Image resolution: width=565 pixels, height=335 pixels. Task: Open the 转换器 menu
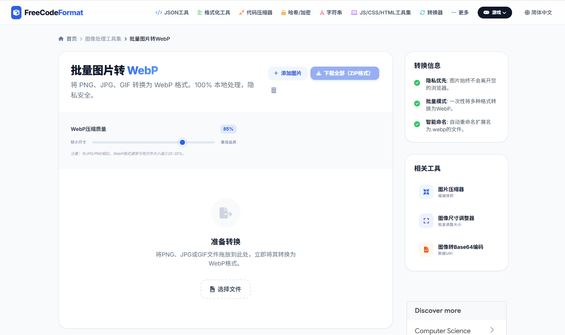pos(431,13)
